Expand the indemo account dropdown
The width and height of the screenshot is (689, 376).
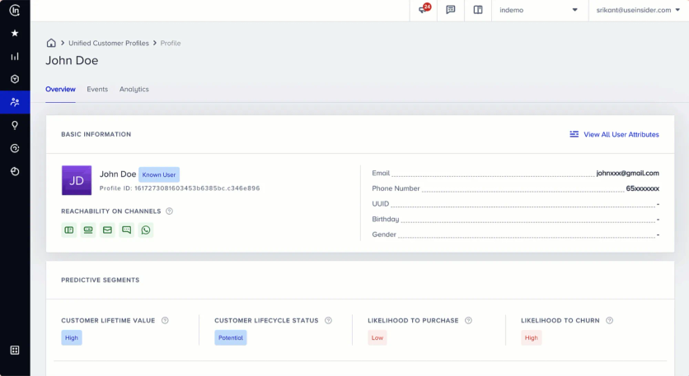pos(539,10)
